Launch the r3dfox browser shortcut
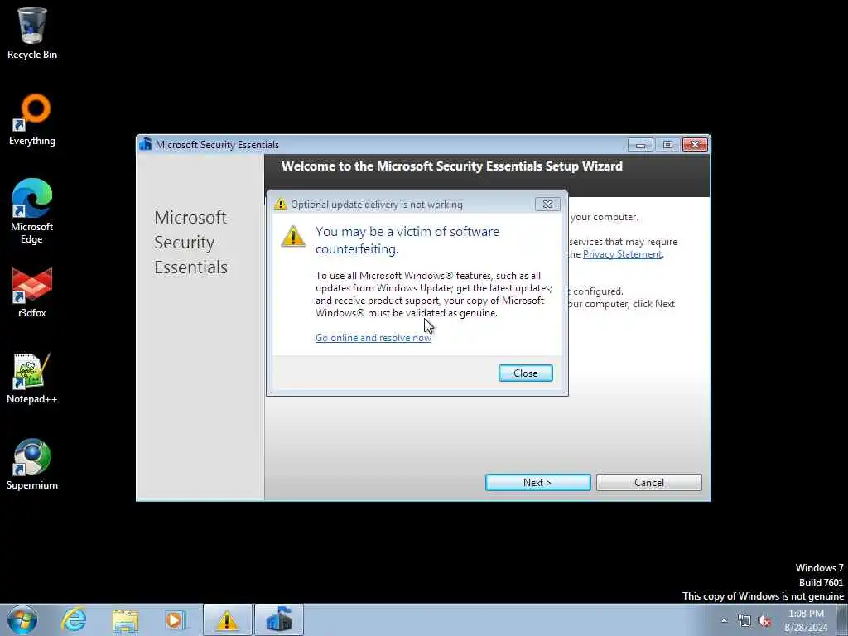The image size is (848, 636). coord(32,292)
